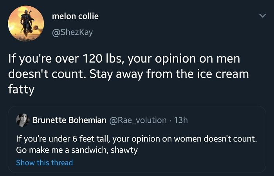This screenshot has height=176, width=274.
Task: Open Brunette Bohemian's profile name
Action: (x=69, y=120)
